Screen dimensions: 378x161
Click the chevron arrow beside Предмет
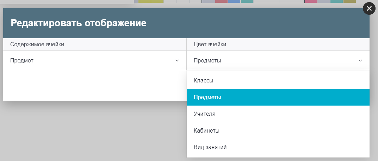[177, 60]
